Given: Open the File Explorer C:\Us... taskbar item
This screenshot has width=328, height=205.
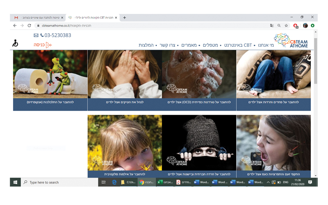Looking at the screenshot, I should coord(128,182).
